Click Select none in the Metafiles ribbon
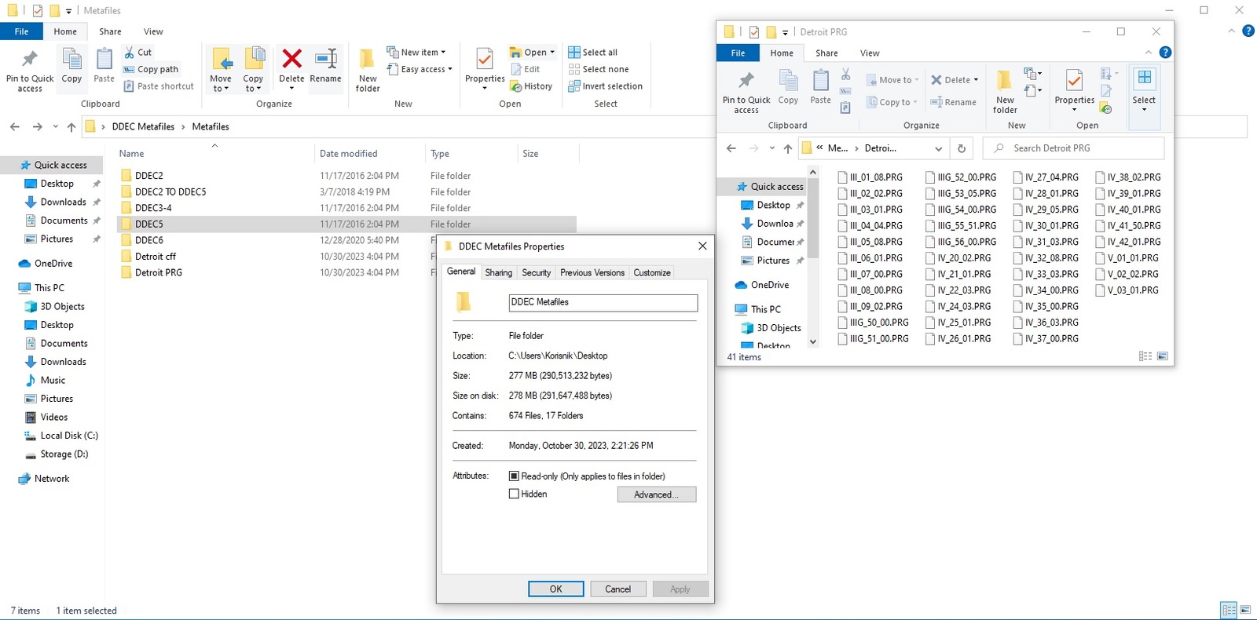Viewport: 1257px width, 620px height. [599, 69]
